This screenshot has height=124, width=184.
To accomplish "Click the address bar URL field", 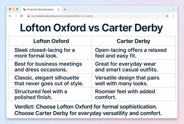I will [98, 16].
